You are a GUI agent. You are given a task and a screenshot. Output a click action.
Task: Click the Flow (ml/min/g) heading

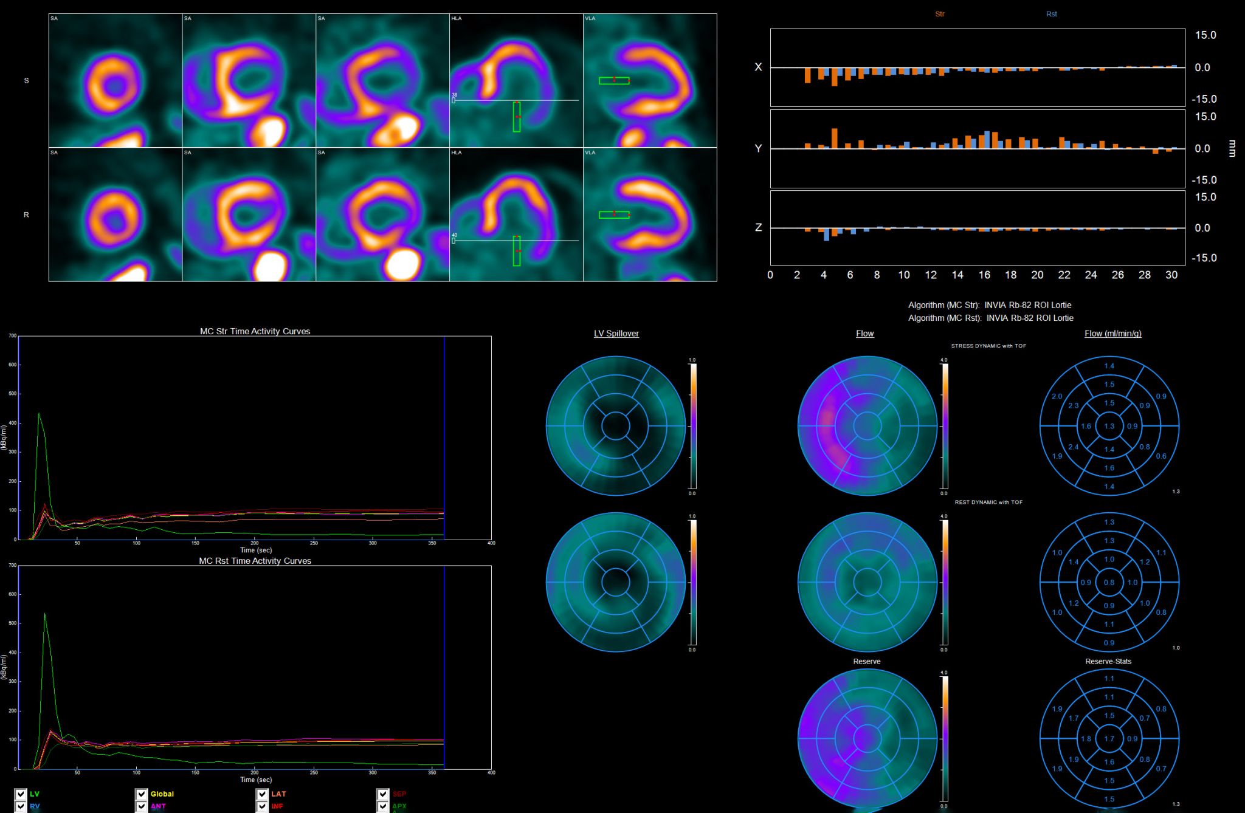1112,334
